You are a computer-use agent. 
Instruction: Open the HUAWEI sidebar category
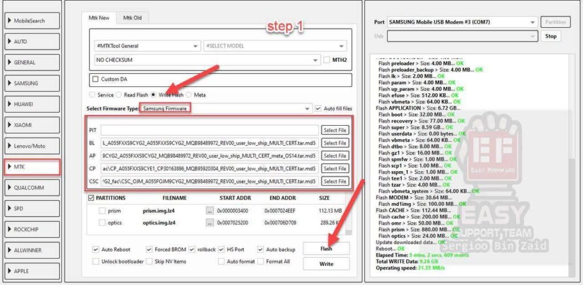(32, 104)
